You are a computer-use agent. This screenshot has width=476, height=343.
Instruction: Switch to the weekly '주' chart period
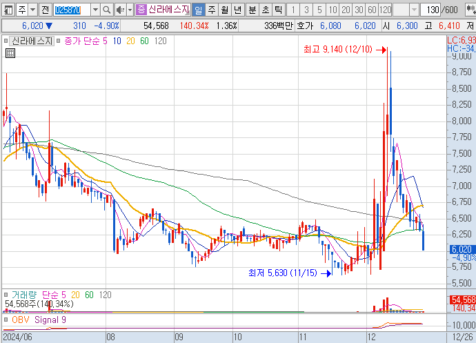(212, 10)
